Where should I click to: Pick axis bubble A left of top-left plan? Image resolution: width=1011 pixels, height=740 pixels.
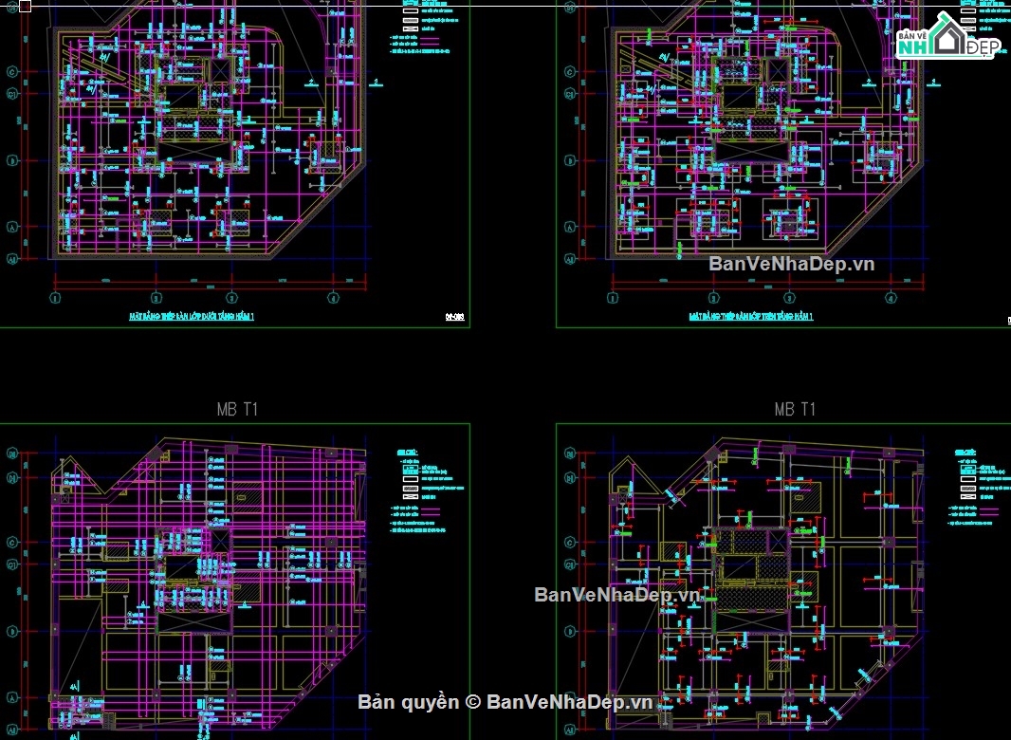coord(11,227)
